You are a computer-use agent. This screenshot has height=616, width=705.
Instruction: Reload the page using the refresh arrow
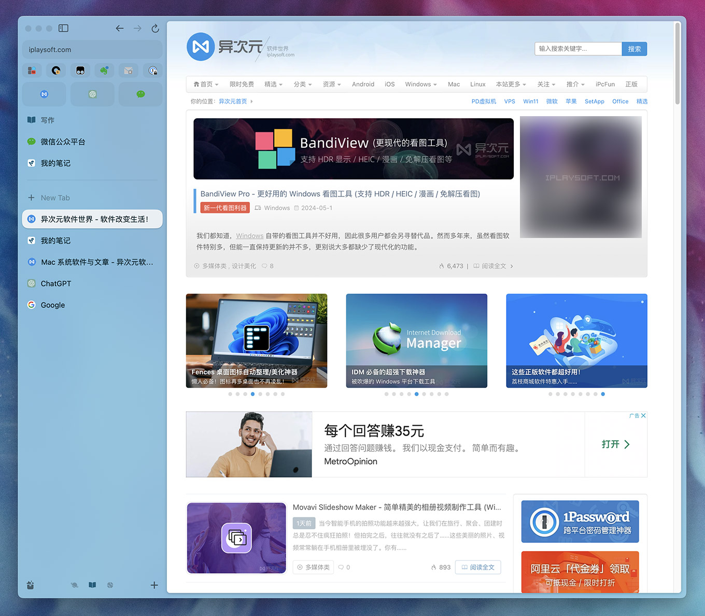click(155, 29)
